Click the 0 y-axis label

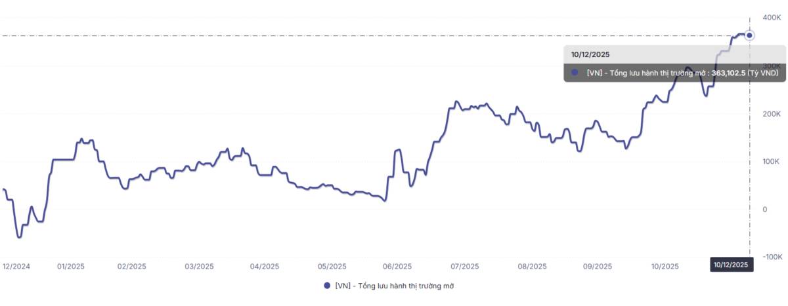pos(764,209)
